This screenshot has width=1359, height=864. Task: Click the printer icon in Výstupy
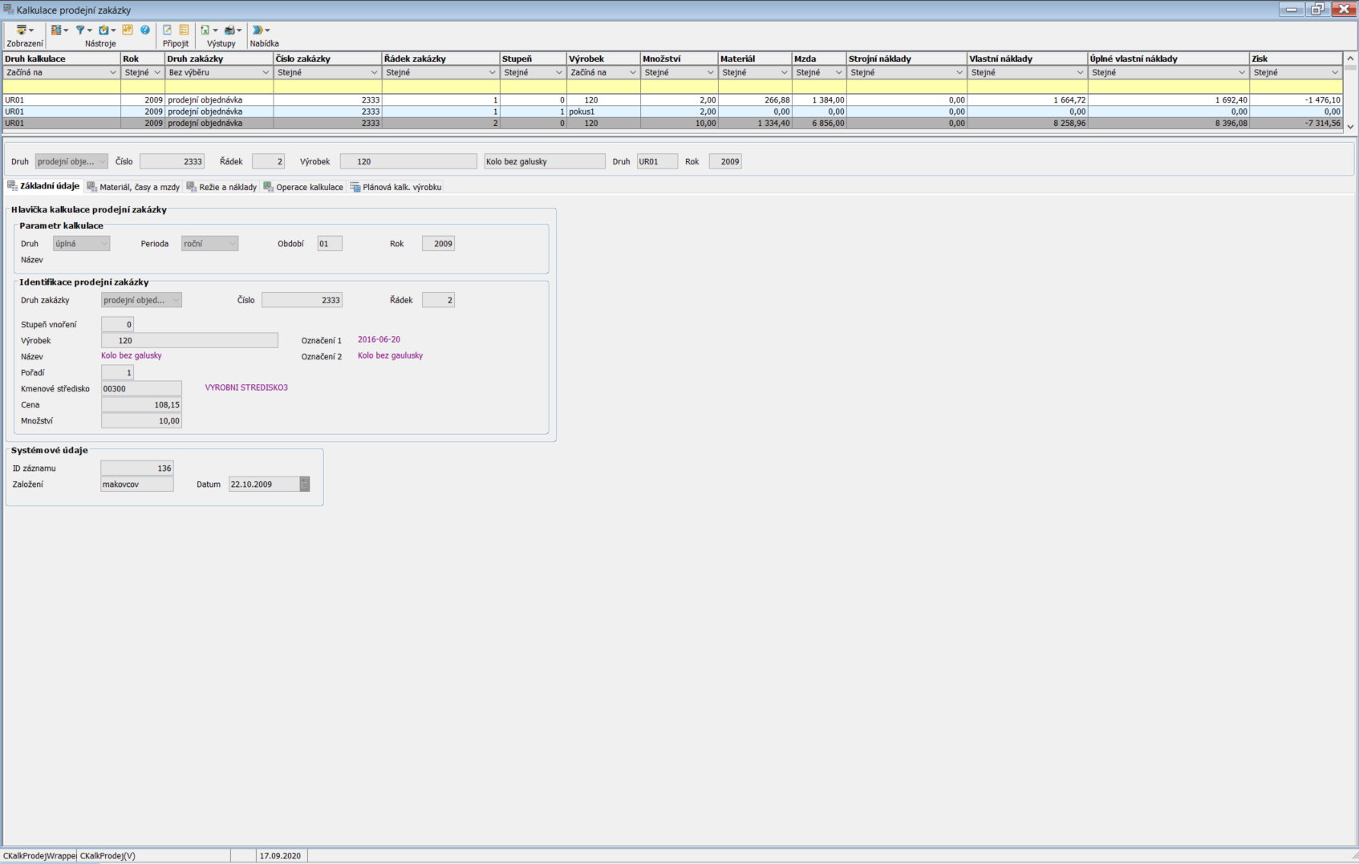[230, 30]
